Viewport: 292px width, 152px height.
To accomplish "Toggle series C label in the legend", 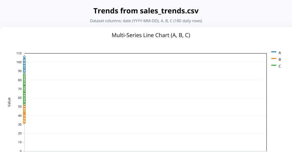I will coord(280,66).
